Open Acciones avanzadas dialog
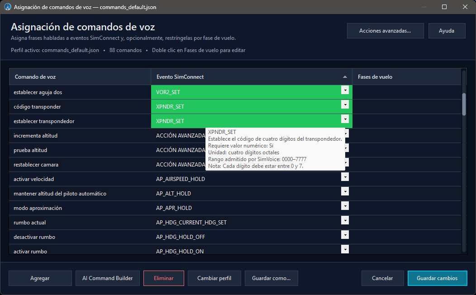The width and height of the screenshot is (476, 295). pos(385,31)
